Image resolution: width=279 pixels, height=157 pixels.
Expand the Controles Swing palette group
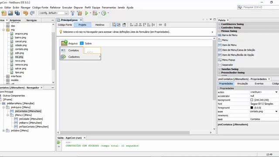pyautogui.click(x=219, y=27)
